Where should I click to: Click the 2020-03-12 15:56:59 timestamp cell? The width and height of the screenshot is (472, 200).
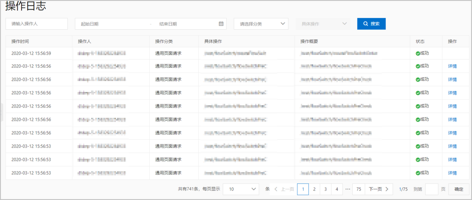(x=31, y=53)
